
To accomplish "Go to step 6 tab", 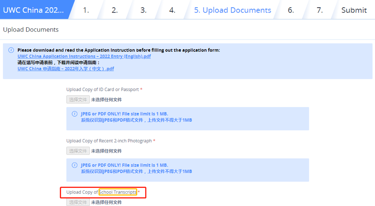I will pyautogui.click(x=291, y=10).
